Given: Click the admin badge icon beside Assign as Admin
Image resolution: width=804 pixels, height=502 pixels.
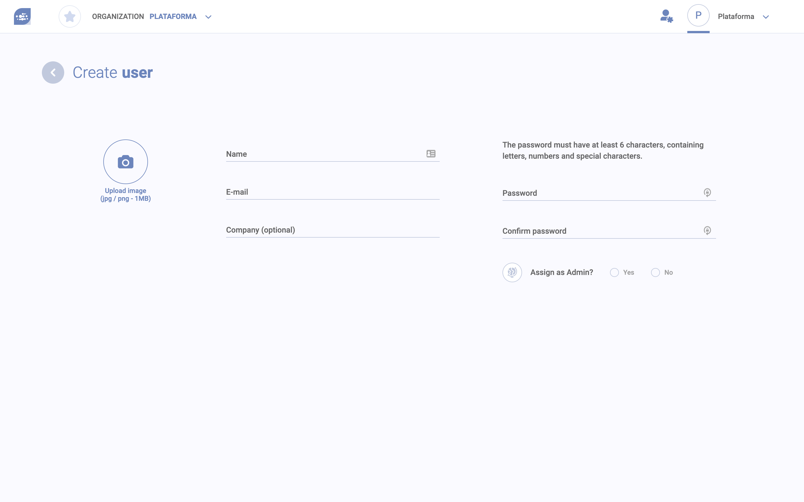Looking at the screenshot, I should [x=512, y=272].
